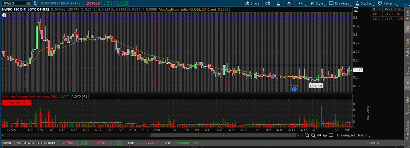
Task: Click the 4/23 date axis label
Action: click(316, 130)
